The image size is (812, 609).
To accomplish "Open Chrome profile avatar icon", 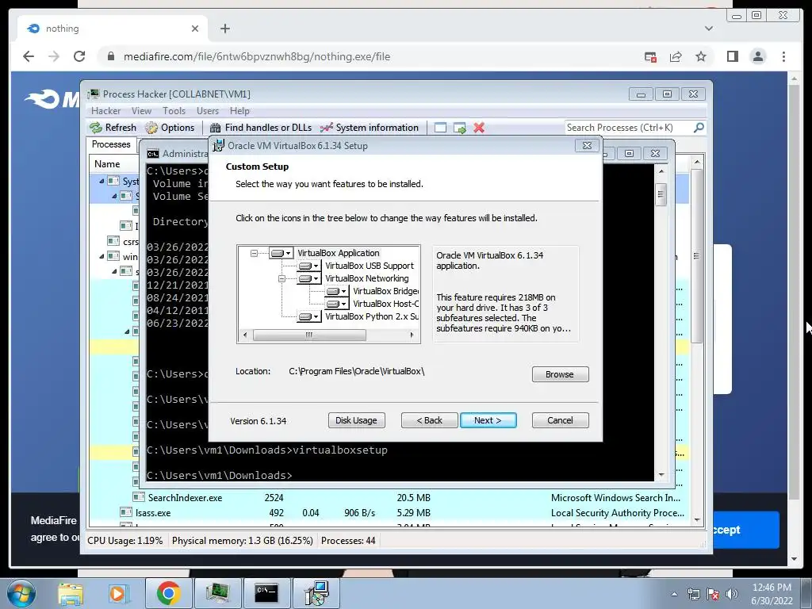I will click(x=758, y=56).
